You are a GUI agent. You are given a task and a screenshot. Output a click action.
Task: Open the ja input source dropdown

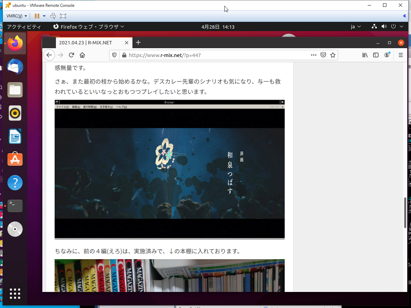point(356,27)
